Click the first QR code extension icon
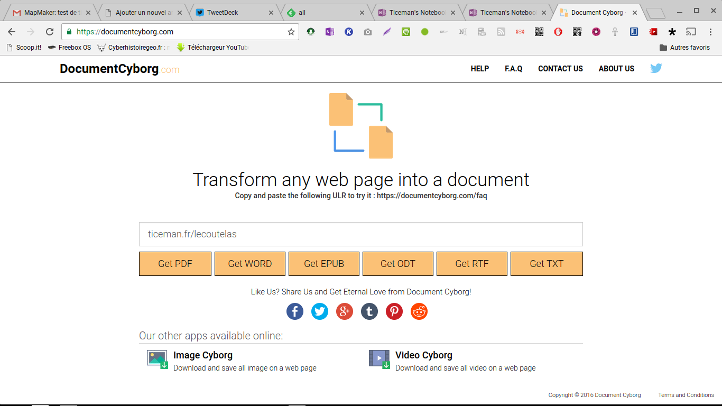The height and width of the screenshot is (406, 722). click(539, 32)
